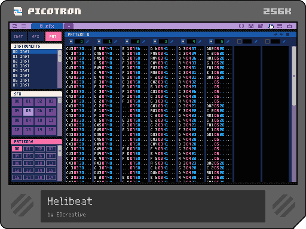
Task: Edit track 2 with its pencil icon
Action: 143,42
